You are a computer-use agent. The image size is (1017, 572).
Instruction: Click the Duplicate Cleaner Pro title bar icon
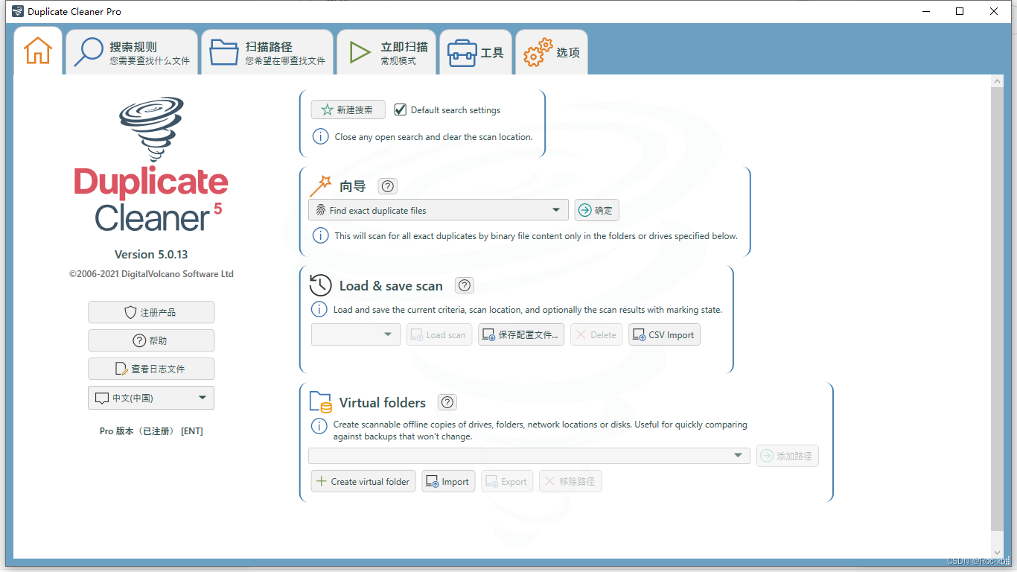pyautogui.click(x=17, y=11)
